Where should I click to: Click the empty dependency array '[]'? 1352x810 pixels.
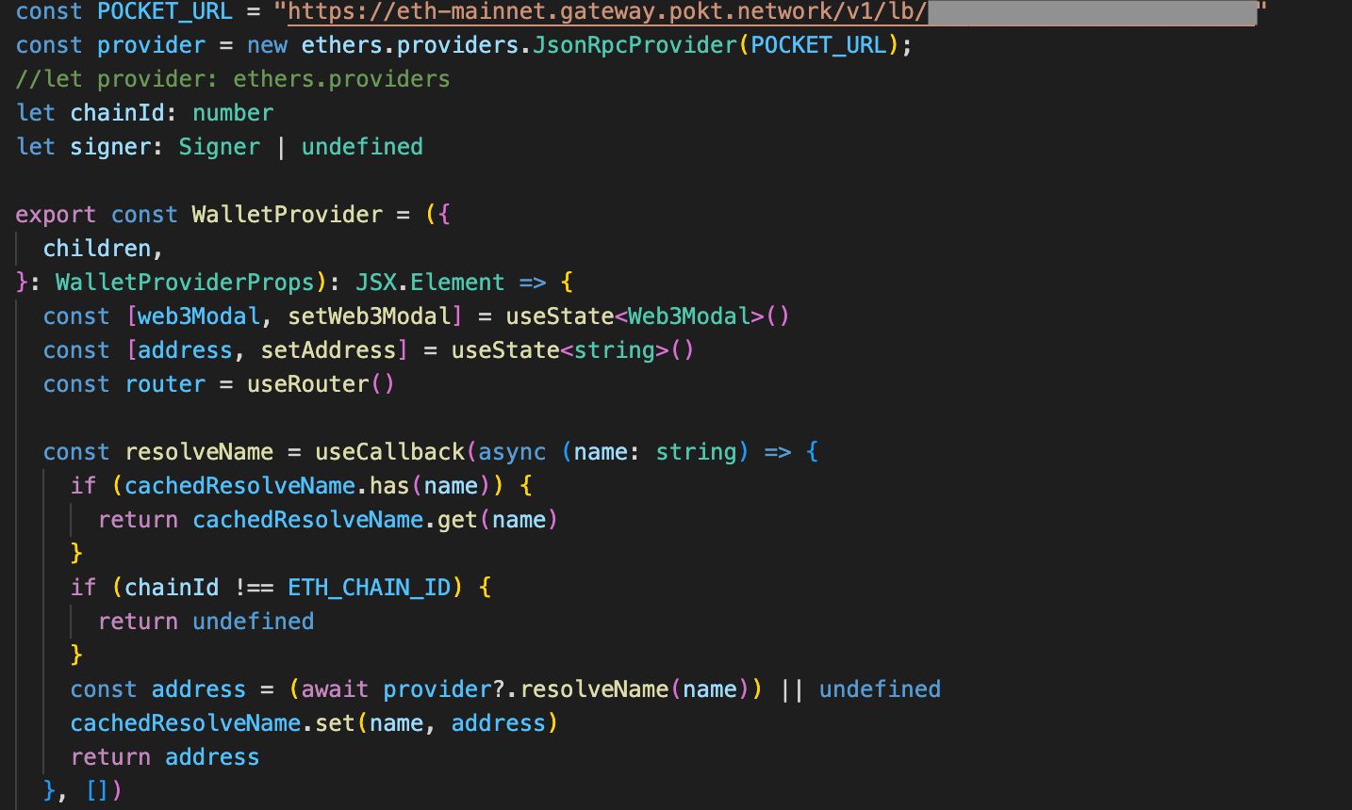[x=97, y=789]
